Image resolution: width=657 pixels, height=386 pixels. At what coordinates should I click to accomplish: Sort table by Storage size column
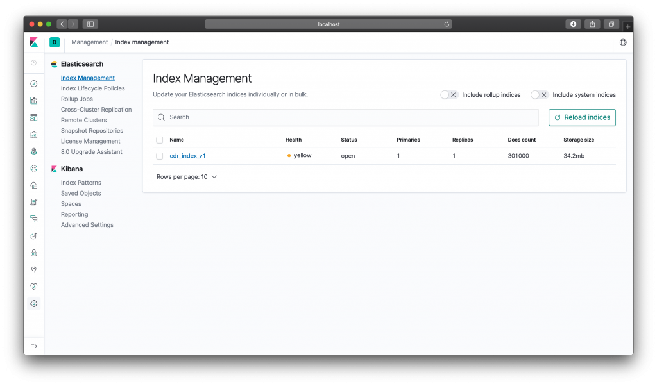(x=579, y=140)
